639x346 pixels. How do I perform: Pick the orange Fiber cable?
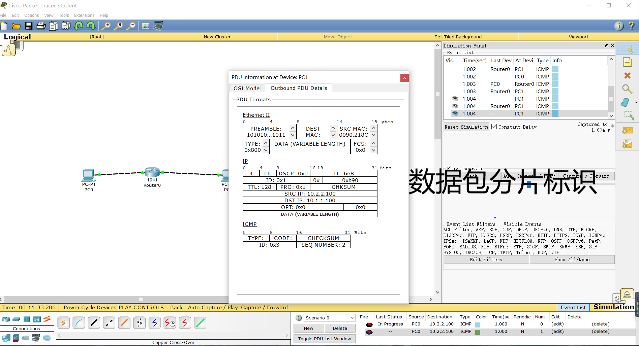[x=124, y=323]
